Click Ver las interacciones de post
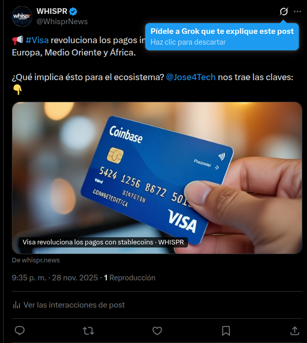Screen dimensions: 307x343 coord(74,305)
